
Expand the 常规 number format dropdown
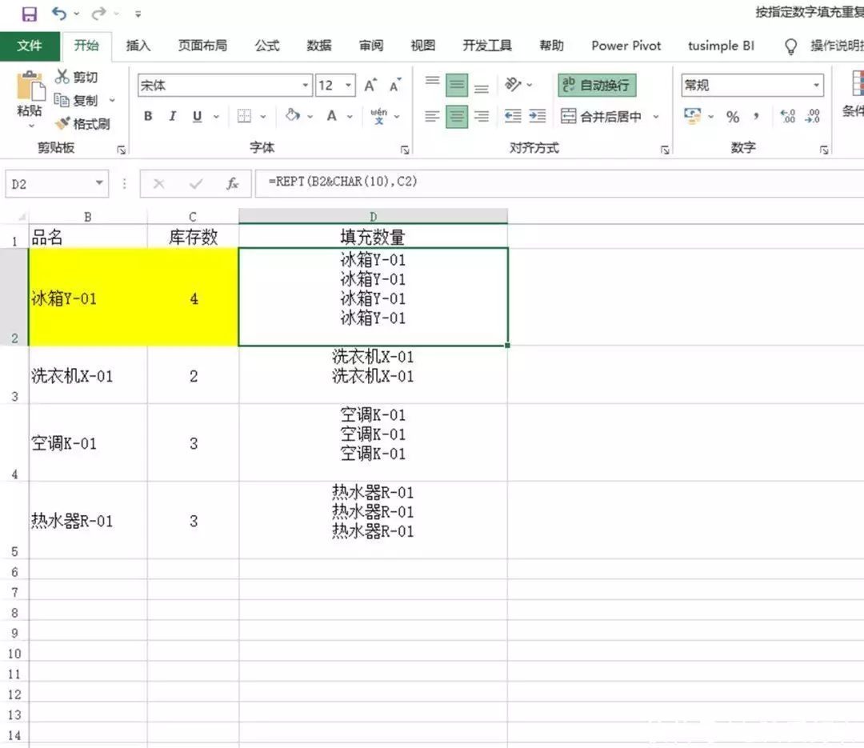[x=816, y=86]
